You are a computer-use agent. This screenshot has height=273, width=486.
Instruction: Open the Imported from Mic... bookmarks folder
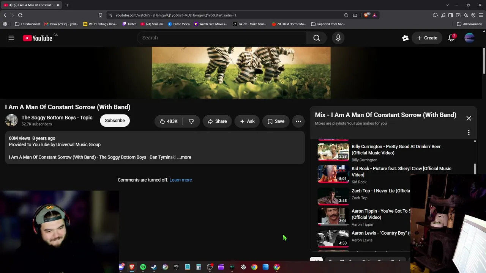[328, 24]
